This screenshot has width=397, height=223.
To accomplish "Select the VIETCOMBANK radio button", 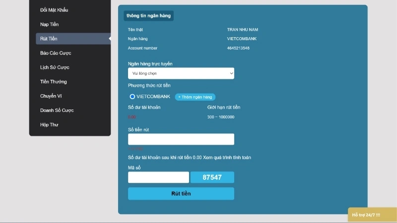I will click(132, 97).
